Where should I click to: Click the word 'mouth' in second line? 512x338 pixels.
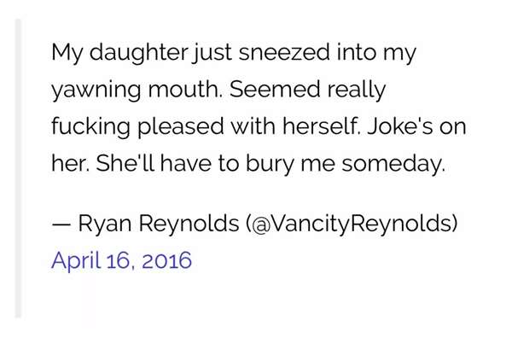[185, 90]
